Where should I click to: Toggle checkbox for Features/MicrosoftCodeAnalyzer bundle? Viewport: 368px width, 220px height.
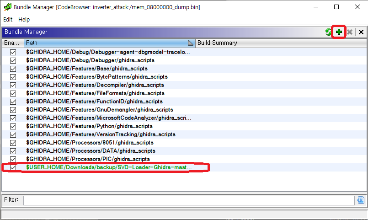coord(13,118)
